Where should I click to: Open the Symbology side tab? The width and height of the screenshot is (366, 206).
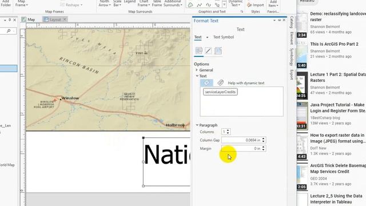(292, 57)
